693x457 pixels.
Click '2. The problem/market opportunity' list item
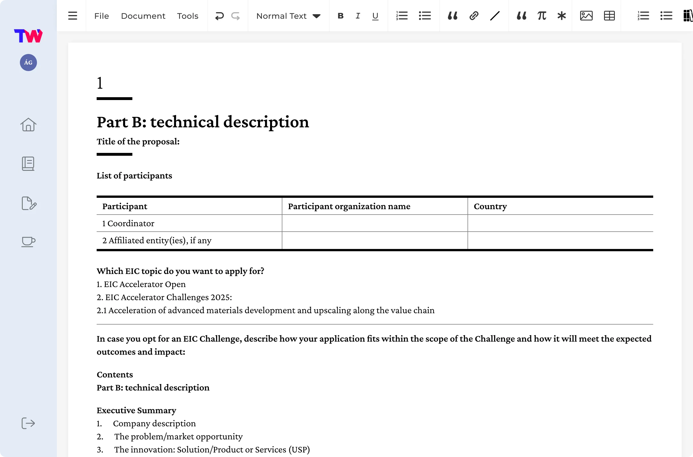click(170, 437)
